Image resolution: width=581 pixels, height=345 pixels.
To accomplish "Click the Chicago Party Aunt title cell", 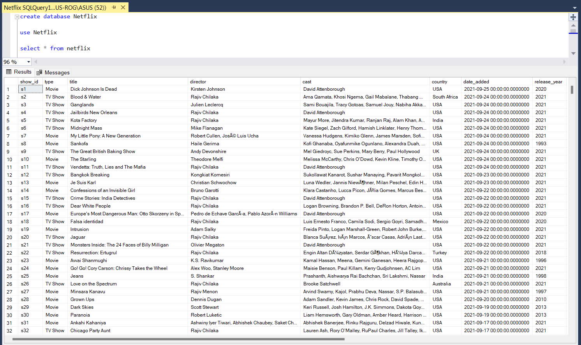I will pyautogui.click(x=128, y=331).
